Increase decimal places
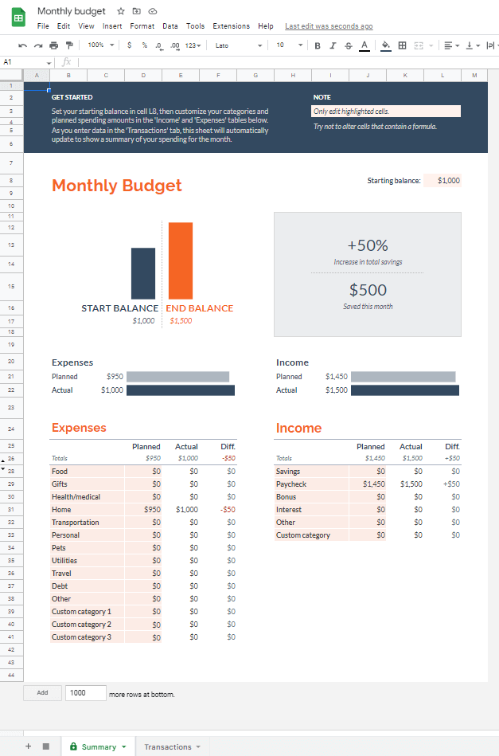The height and width of the screenshot is (756, 499). (x=174, y=45)
